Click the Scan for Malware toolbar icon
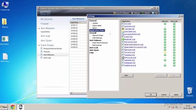This screenshot has height=110, width=196. coord(115,13)
